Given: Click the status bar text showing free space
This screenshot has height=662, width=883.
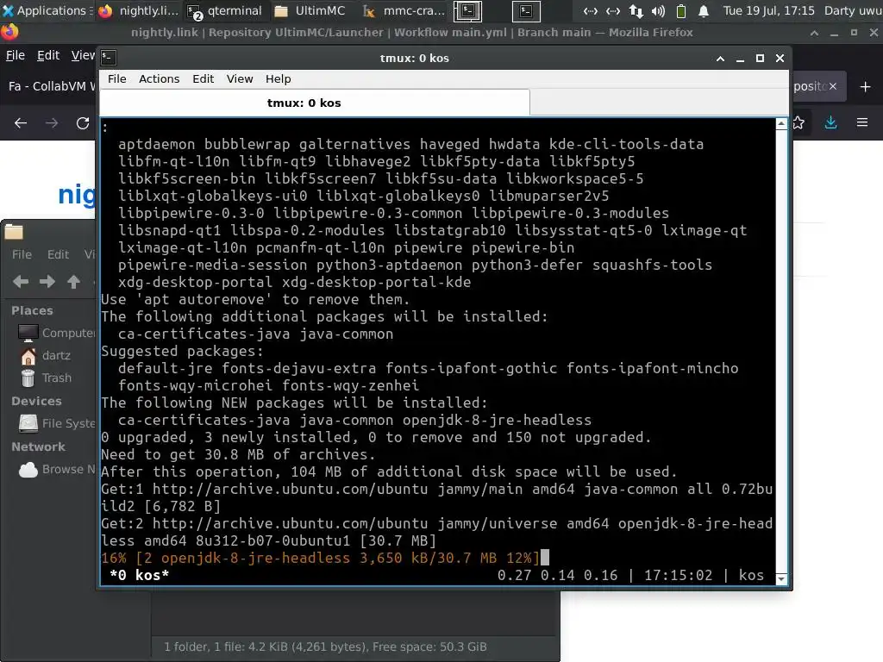Looking at the screenshot, I should 325,646.
